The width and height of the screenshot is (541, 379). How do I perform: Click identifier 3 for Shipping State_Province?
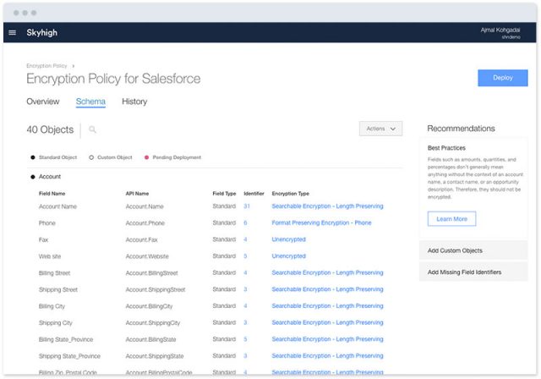click(245, 355)
